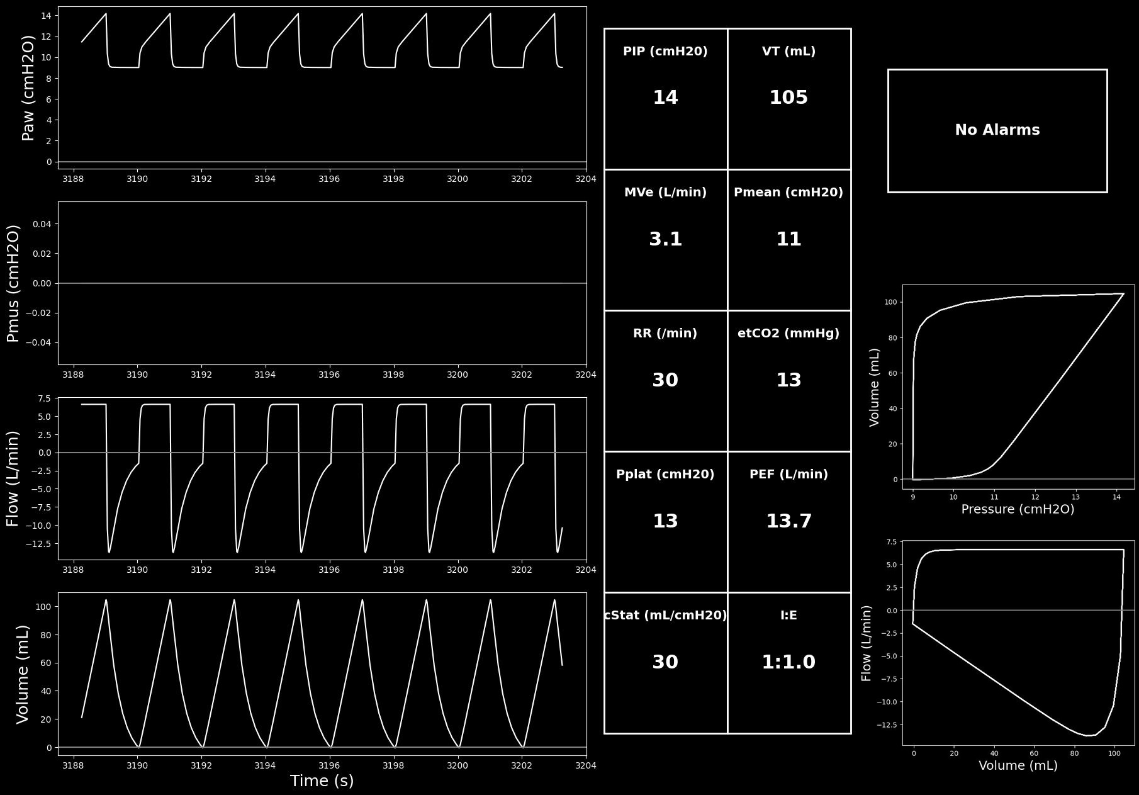The width and height of the screenshot is (1139, 795).
Task: Click the etCO2 (mmHg) readout
Action: tap(789, 381)
